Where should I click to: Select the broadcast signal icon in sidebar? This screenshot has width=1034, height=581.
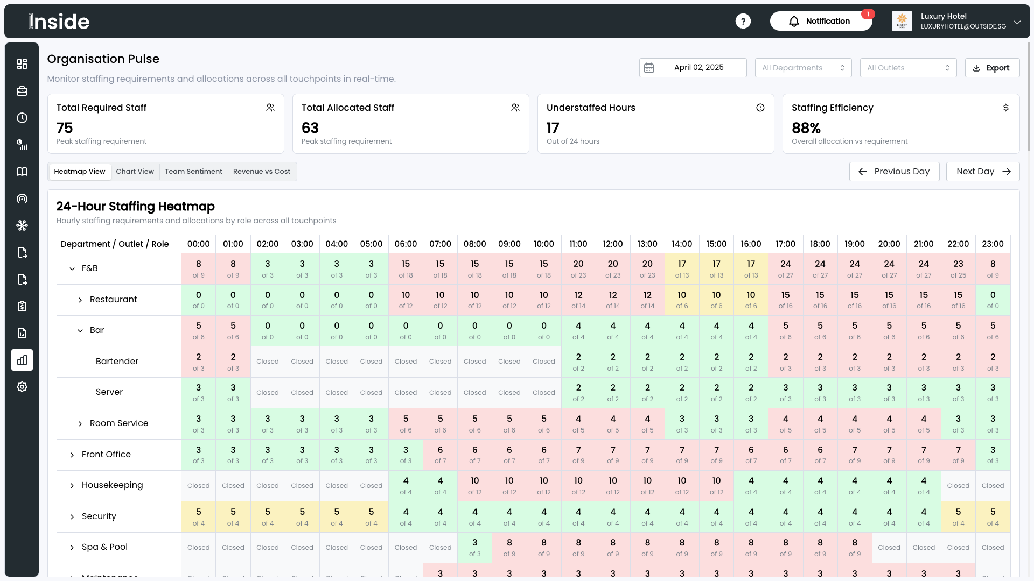pyautogui.click(x=22, y=199)
